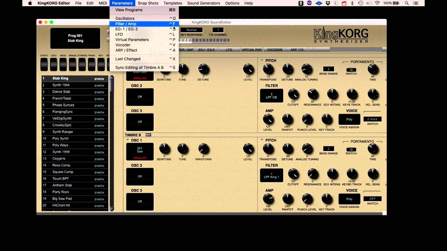Select the LEAD category button
This screenshot has height=251, width=447.
[x=53, y=64]
